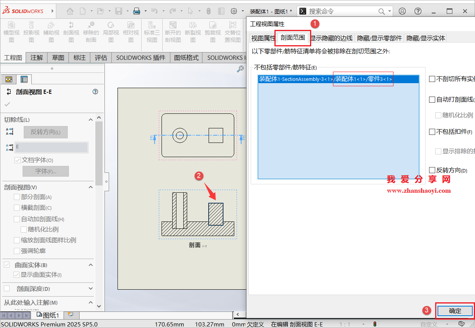Open the Help question mark icon

[418, 11]
